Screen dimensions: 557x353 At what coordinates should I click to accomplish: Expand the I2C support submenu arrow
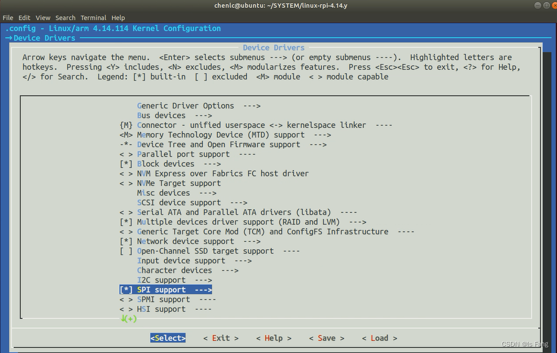coord(204,280)
